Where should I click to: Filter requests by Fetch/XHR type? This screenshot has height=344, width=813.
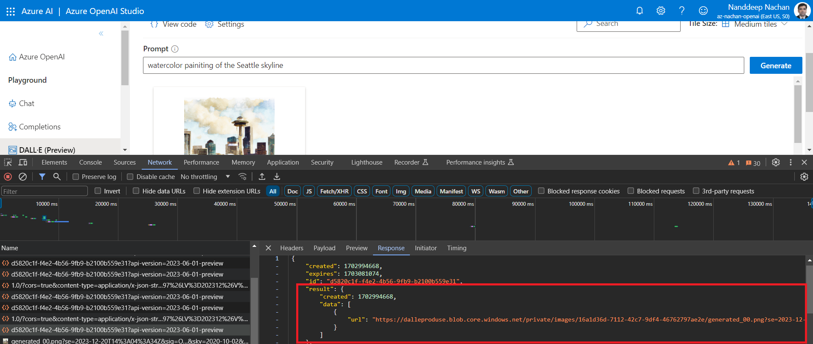click(334, 191)
